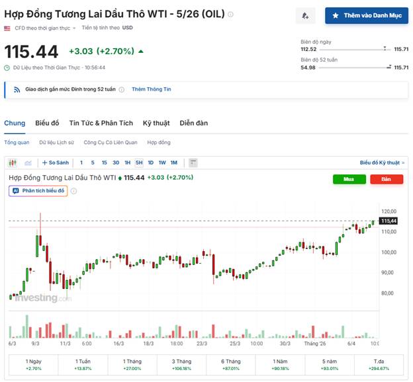Open the chart layout icon after 1M
The height and width of the screenshot is (382, 413).
pyautogui.click(x=193, y=163)
